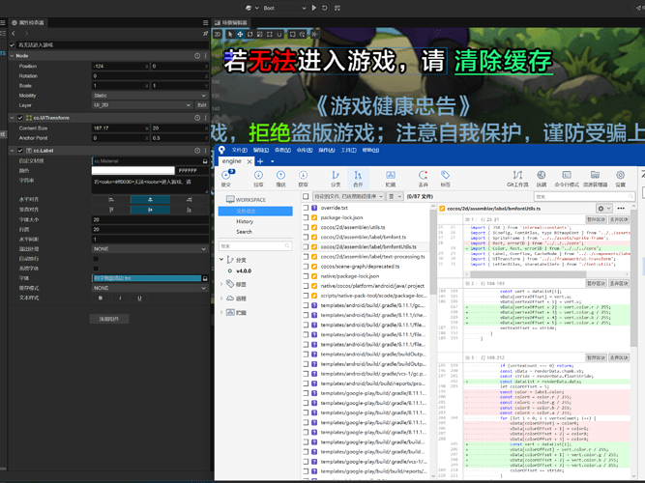Viewport: 645px width, 483px height.
Task: Collapse the Node section
Action: coord(12,55)
